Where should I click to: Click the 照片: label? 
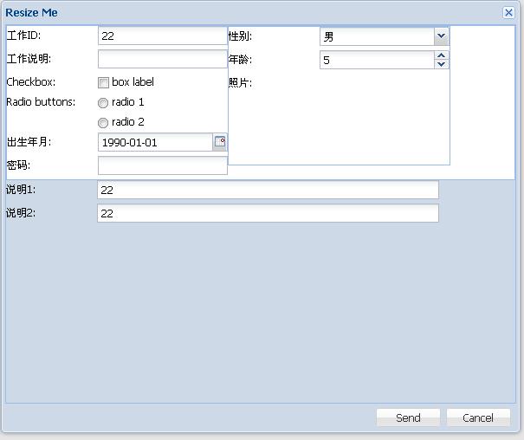240,82
